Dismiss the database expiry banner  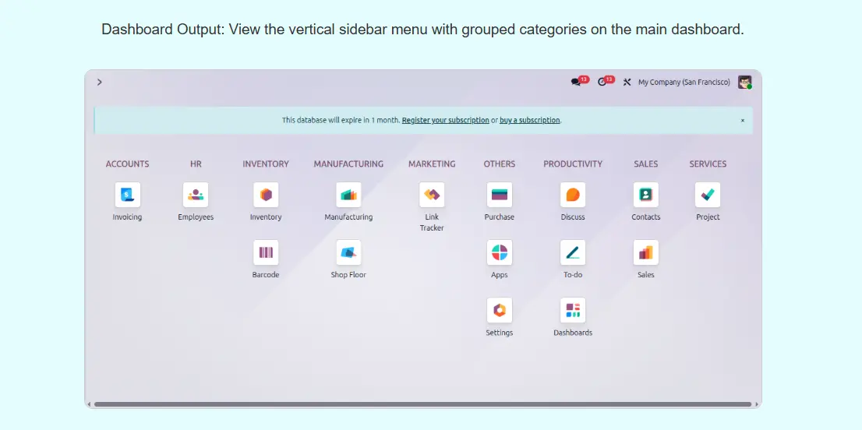[x=742, y=121]
